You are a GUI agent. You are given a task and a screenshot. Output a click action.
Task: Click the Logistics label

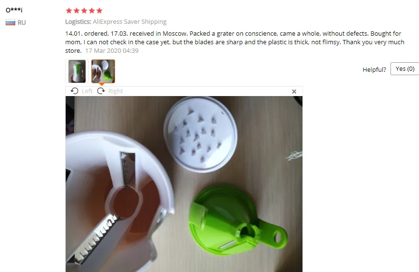point(78,22)
